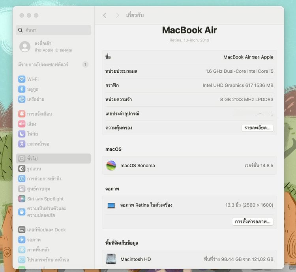
Task: Click the macOS Sonoma logo icon
Action: pos(111,166)
